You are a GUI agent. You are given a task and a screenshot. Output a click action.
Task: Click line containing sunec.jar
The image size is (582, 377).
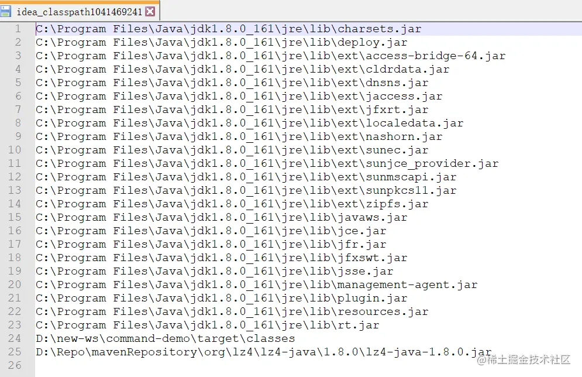[x=232, y=150]
